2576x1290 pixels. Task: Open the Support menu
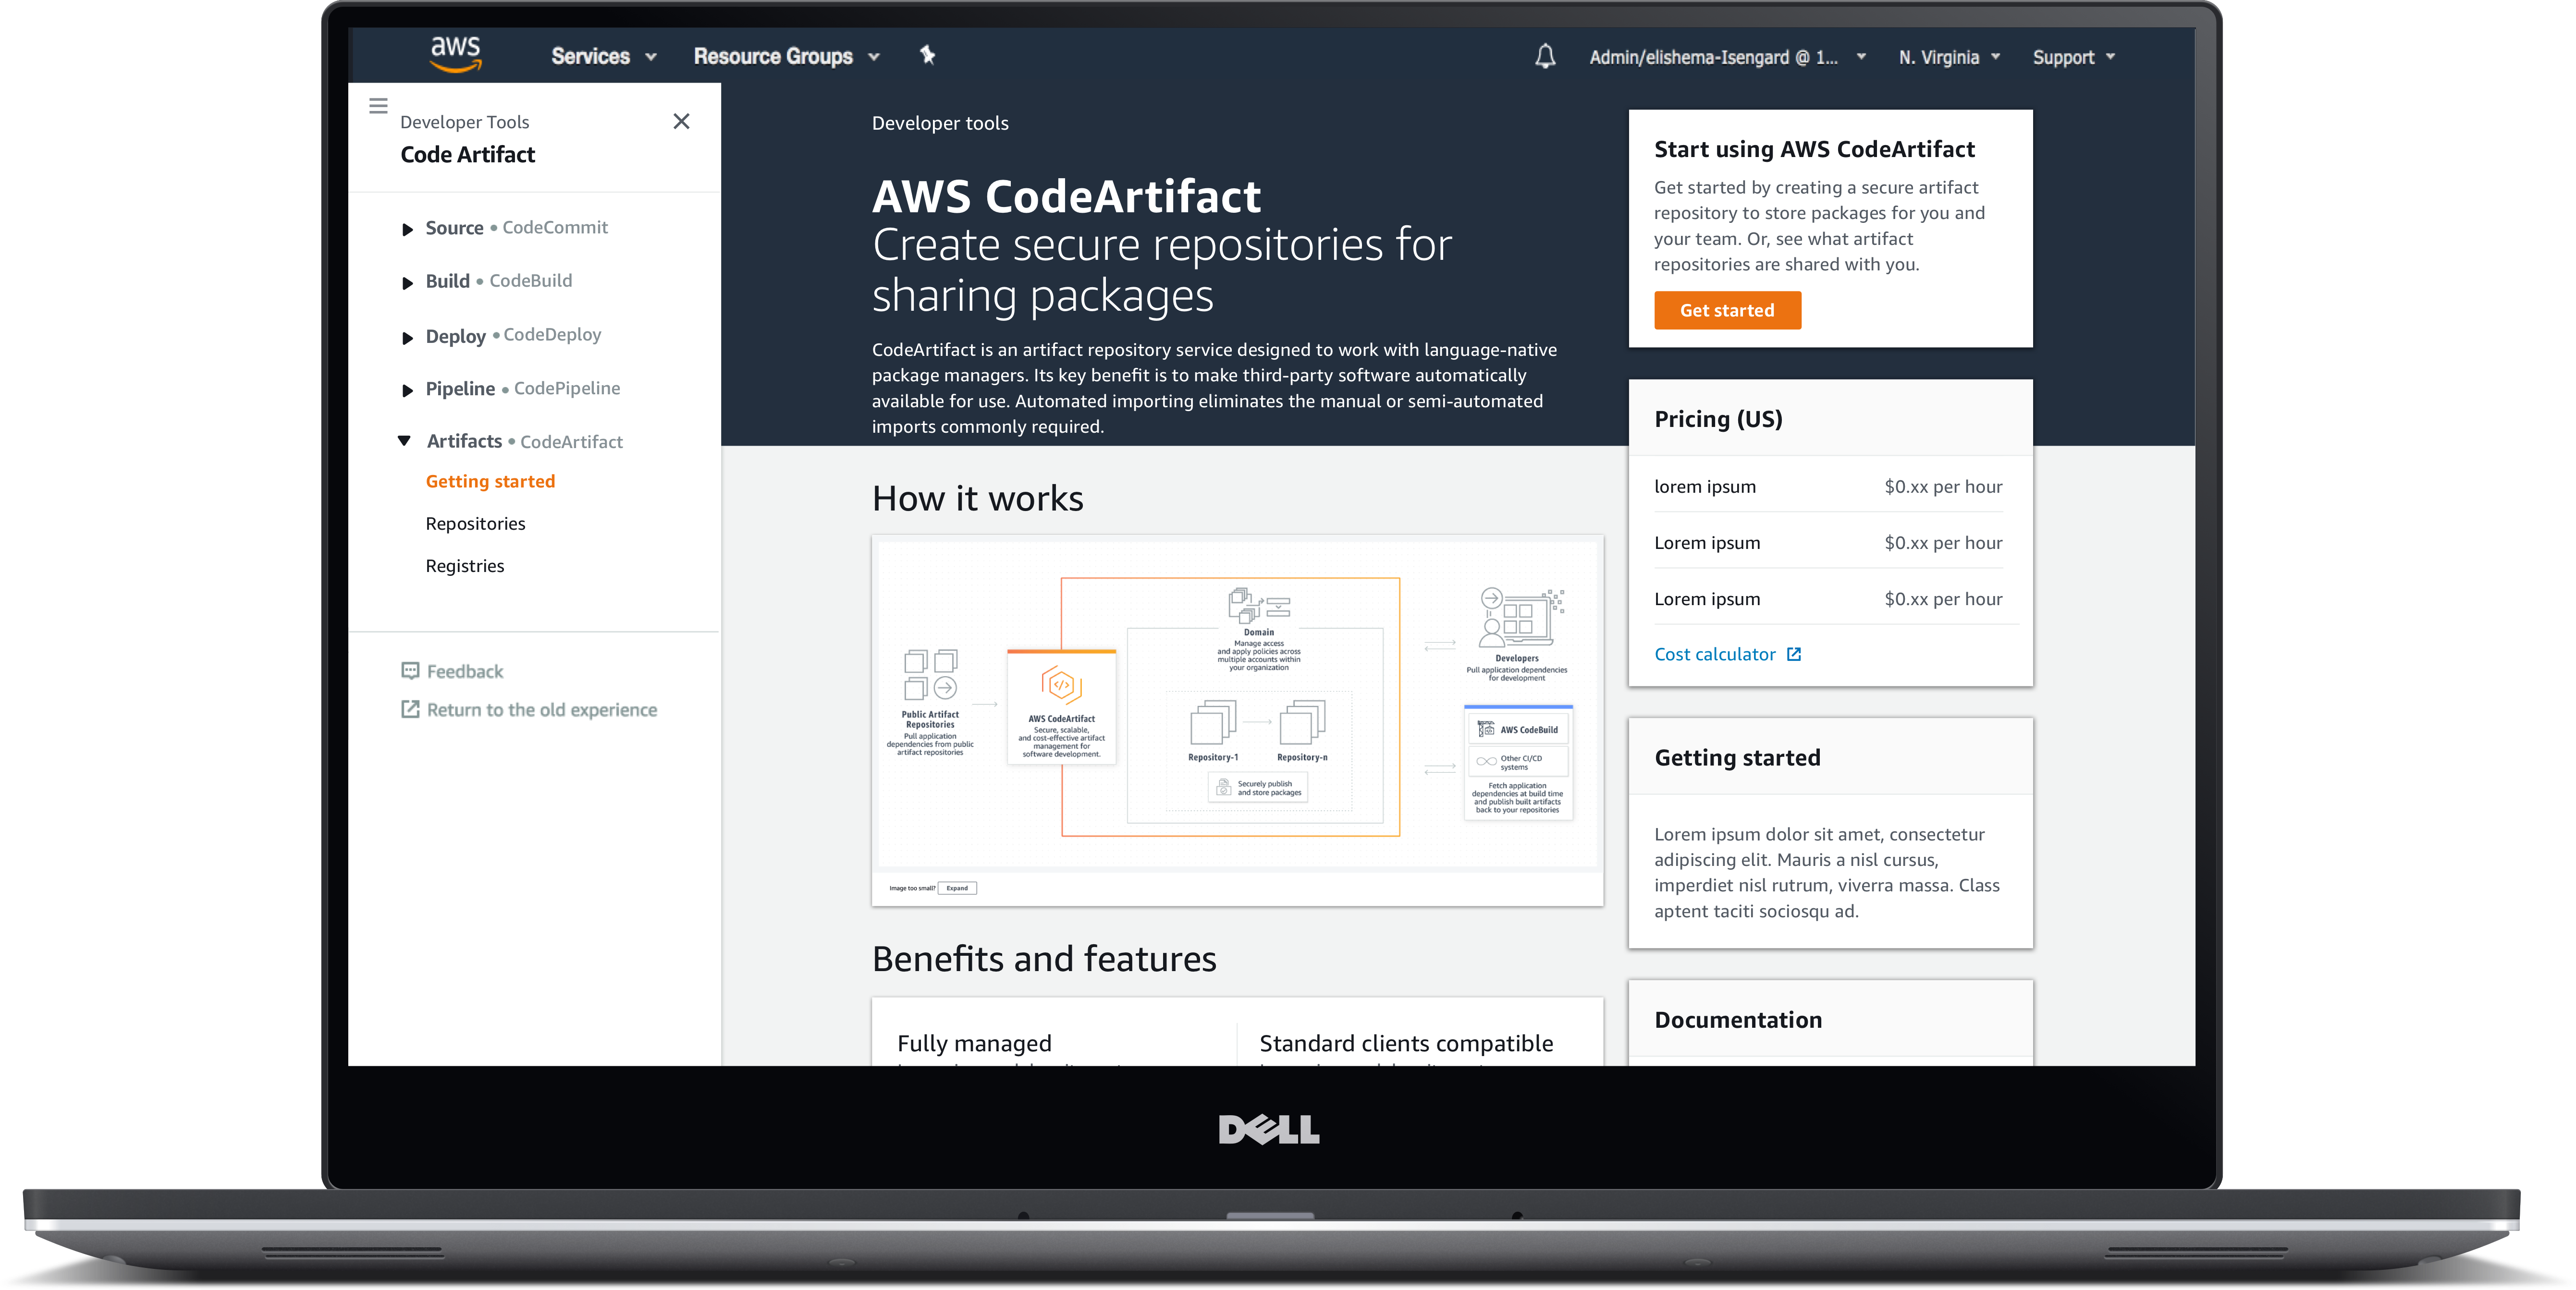[x=2074, y=57]
